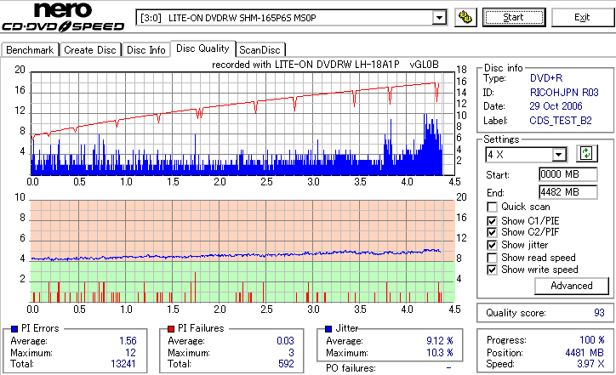Click PI Errors maximum 12
616x375 pixels.
[x=130, y=353]
